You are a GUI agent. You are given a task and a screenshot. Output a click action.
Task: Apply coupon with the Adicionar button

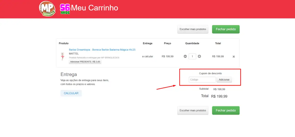(x=224, y=79)
